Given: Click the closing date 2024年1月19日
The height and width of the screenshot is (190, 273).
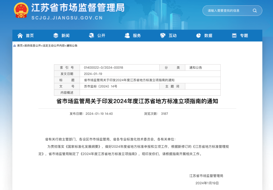Looking at the screenshot, I should [207, 183].
